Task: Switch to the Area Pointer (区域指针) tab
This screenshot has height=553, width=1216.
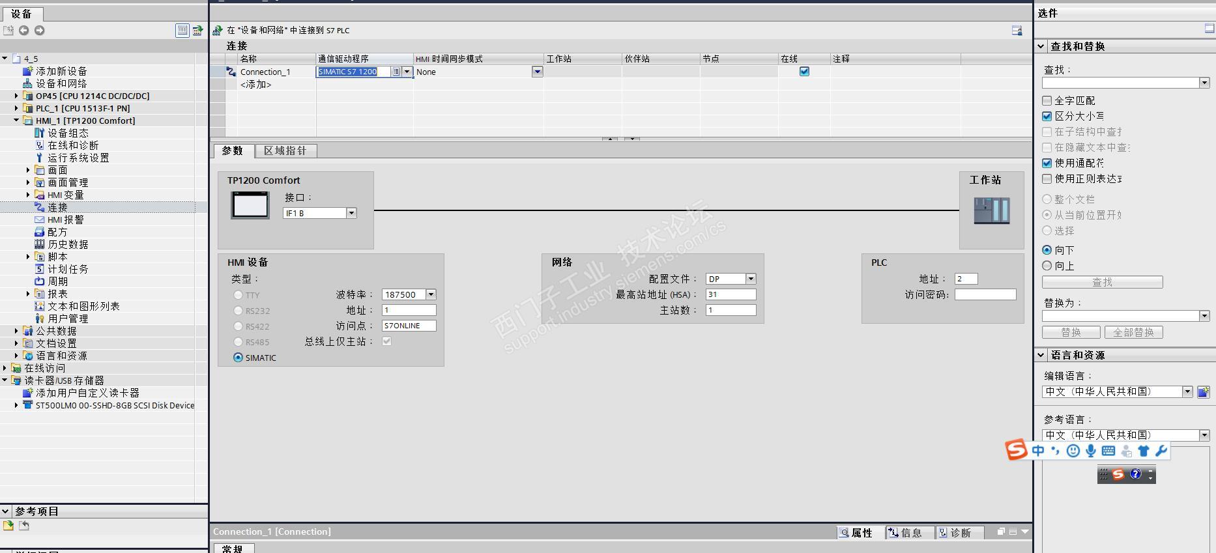Action: (x=285, y=150)
